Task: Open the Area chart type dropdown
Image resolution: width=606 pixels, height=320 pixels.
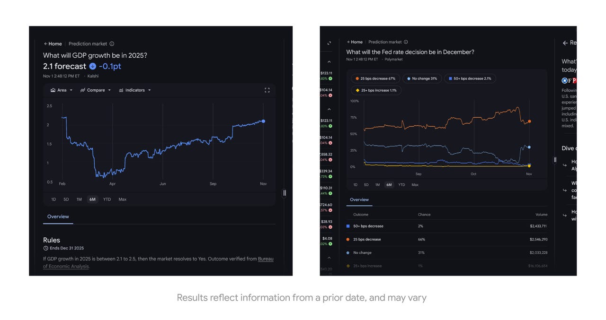Action: coord(62,90)
